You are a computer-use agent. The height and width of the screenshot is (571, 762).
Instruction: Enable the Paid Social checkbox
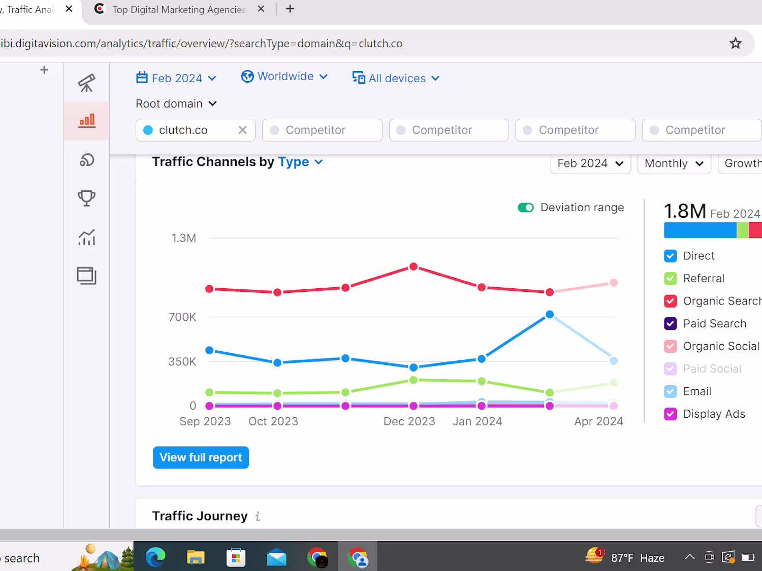pos(670,369)
